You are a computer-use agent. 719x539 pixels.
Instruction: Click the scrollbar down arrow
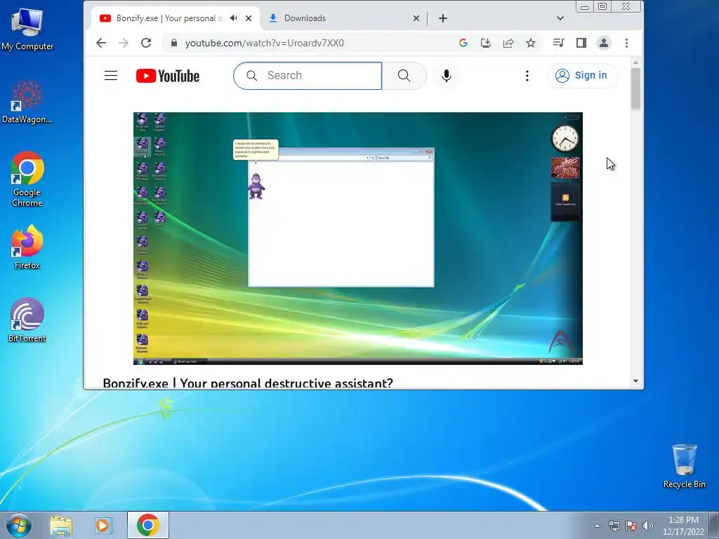pyautogui.click(x=635, y=381)
